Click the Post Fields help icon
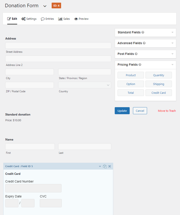 [x=136, y=54]
